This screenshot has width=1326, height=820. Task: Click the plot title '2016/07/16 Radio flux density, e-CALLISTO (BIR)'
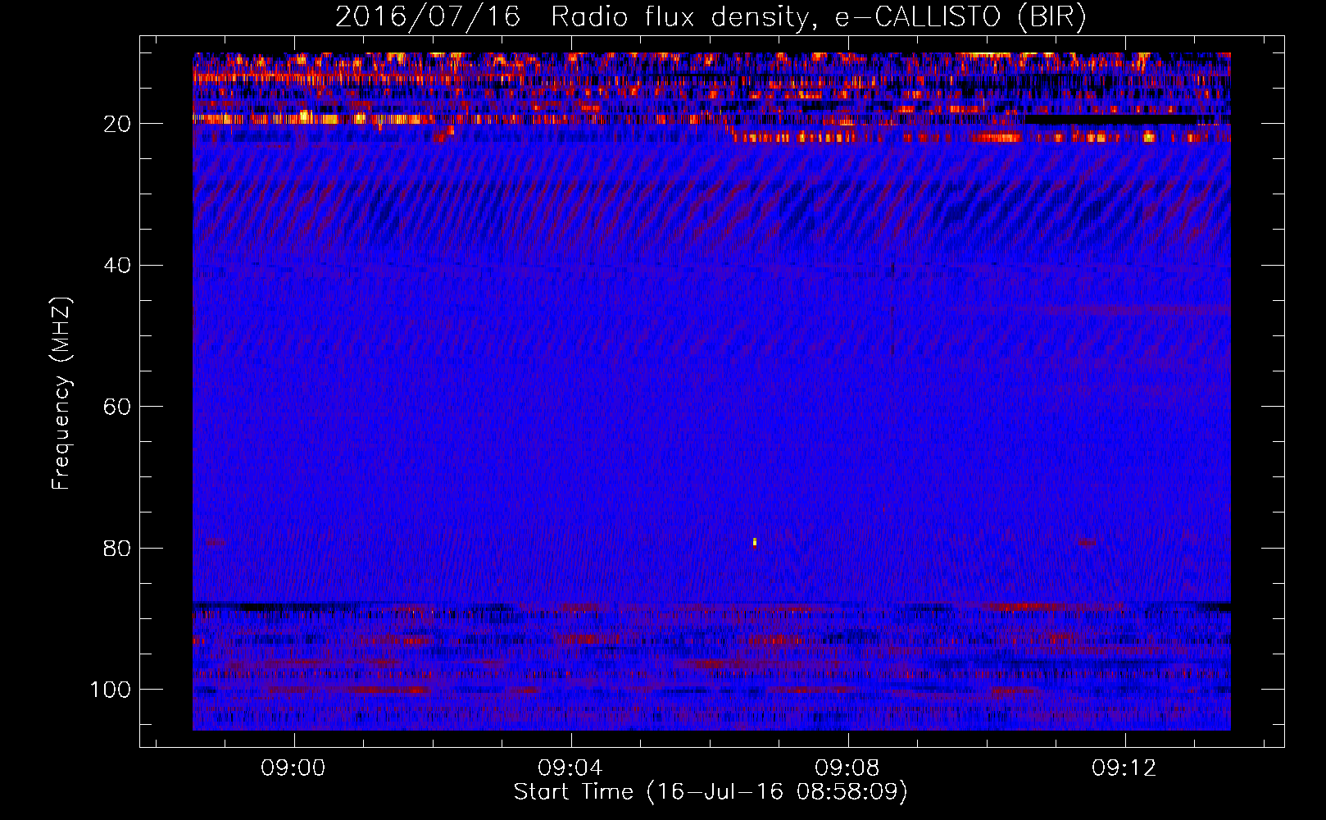[711, 16]
